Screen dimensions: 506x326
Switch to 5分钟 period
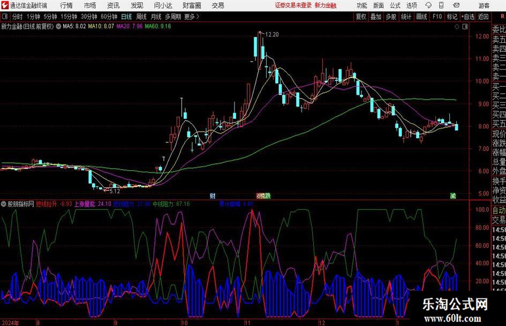50,17
